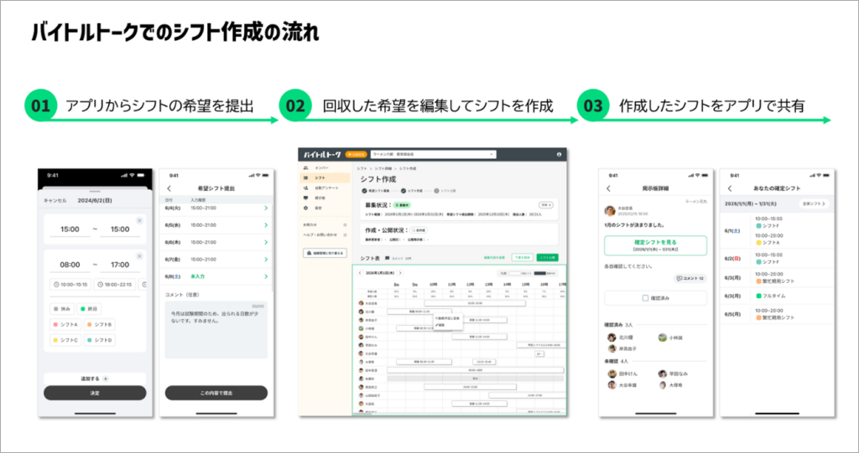The width and height of the screenshot is (859, 453).
Task: Click the コメント 12 chip
Action: pyautogui.click(x=690, y=279)
